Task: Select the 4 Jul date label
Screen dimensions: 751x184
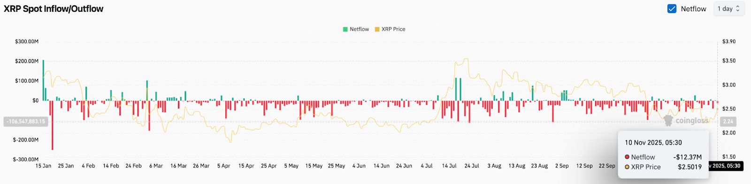Action: (x=426, y=166)
